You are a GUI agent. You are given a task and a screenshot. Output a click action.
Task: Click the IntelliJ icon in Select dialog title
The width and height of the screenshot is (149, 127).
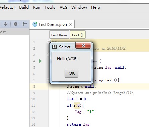pyautogui.click(x=55, y=47)
